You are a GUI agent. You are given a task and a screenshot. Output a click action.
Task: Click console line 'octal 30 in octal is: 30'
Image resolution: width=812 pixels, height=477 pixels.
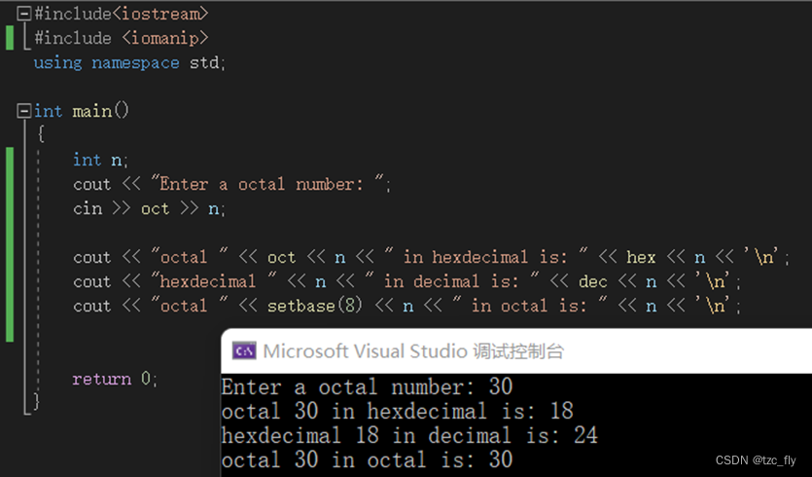(367, 459)
